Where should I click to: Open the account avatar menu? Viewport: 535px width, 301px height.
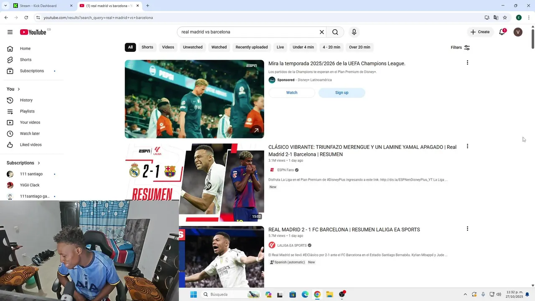pos(518,32)
